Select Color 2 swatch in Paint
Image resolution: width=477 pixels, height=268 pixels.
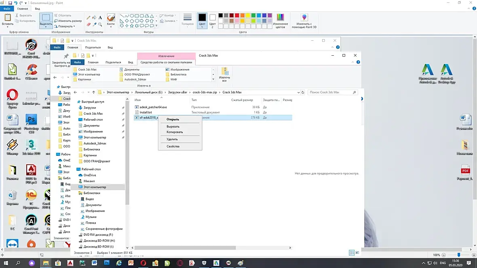coord(212,21)
